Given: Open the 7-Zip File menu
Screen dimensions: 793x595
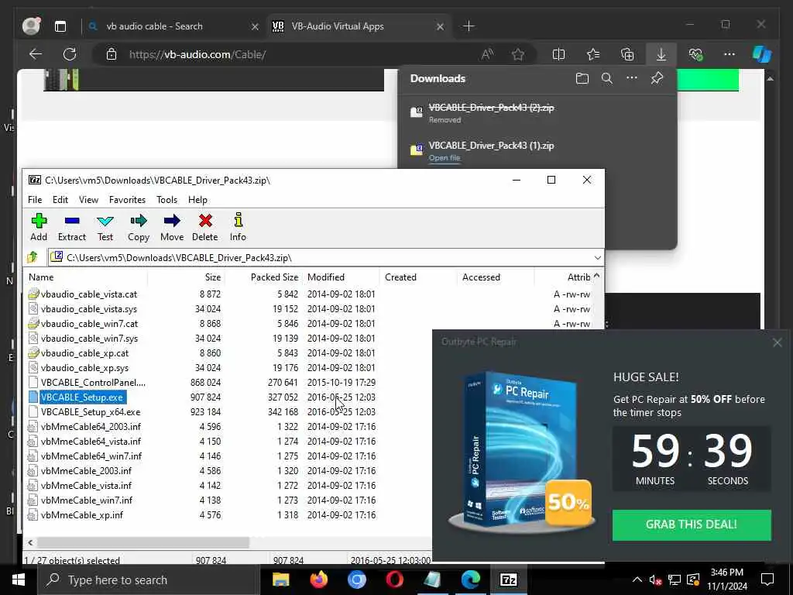Looking at the screenshot, I should pos(35,200).
